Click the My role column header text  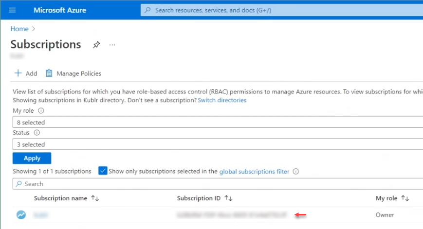[386, 198]
